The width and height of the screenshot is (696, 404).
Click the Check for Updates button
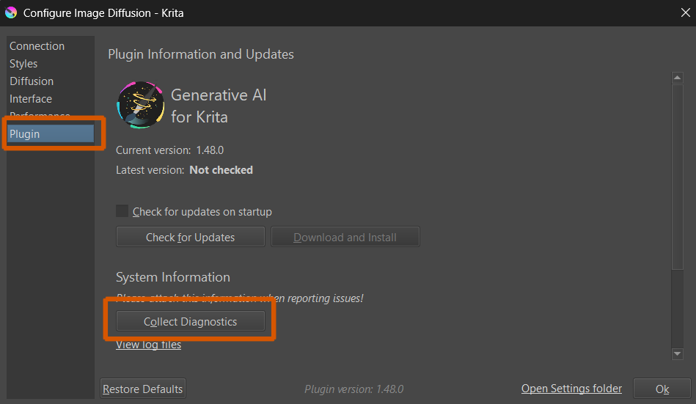191,237
